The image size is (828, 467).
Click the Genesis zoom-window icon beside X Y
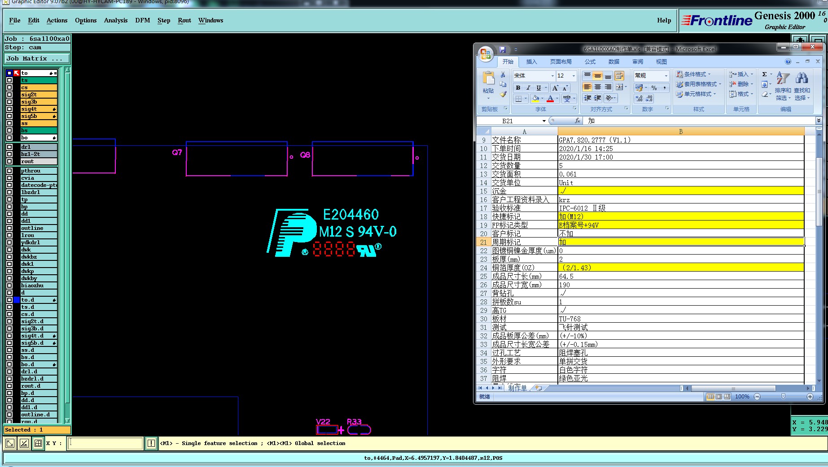click(38, 443)
